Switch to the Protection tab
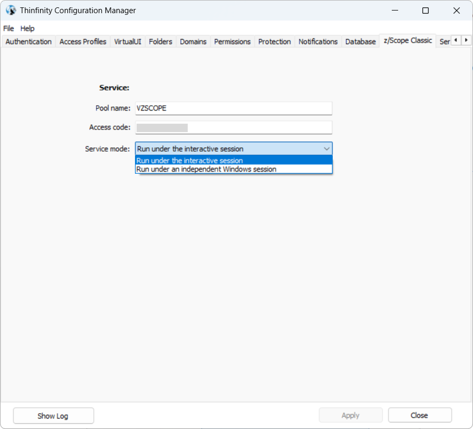This screenshot has width=473, height=429. tap(274, 42)
